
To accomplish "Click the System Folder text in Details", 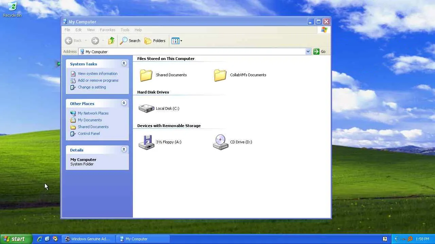I will (x=82, y=164).
